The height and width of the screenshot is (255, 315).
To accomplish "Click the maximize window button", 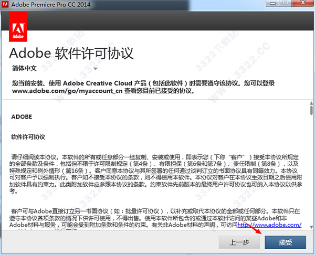I will (x=285, y=3).
